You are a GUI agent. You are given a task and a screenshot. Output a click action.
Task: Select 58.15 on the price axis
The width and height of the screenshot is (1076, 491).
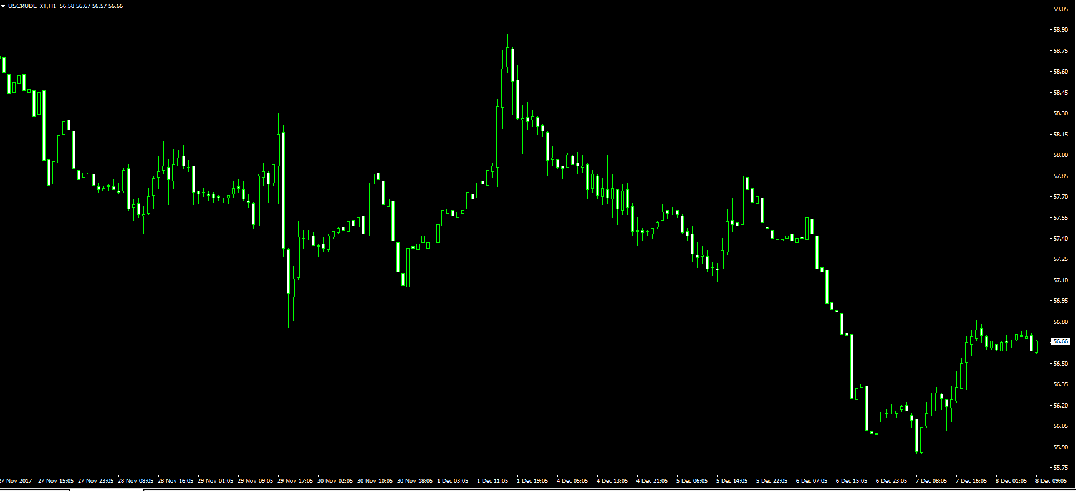pos(1060,135)
